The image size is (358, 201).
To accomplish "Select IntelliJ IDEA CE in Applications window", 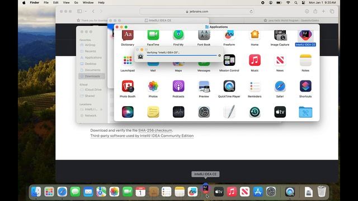I will 305,35.
